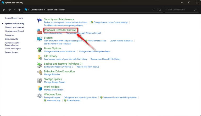Open Hardware and Sound category
The height and width of the screenshot is (116, 201).
[x=14, y=31]
